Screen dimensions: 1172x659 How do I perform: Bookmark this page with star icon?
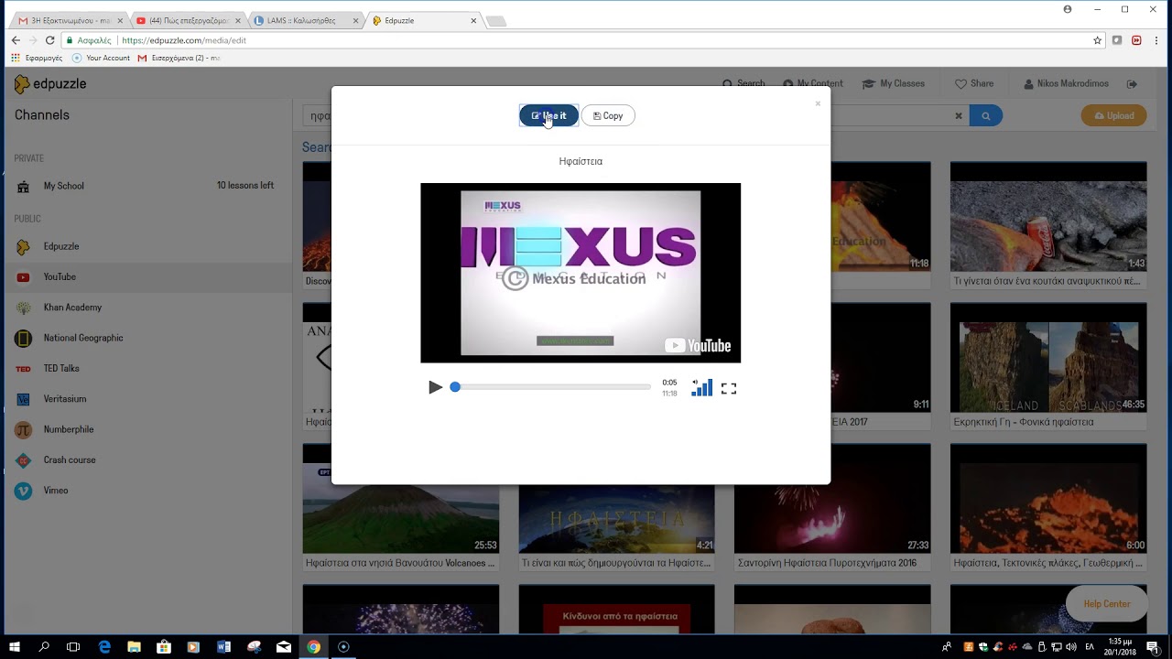point(1097,40)
